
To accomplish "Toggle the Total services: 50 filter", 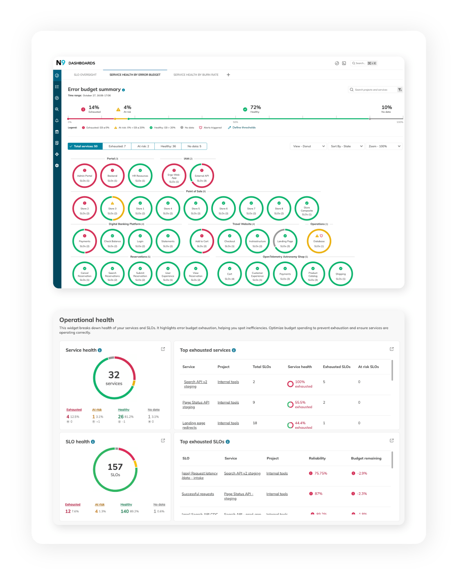I will click(x=85, y=146).
